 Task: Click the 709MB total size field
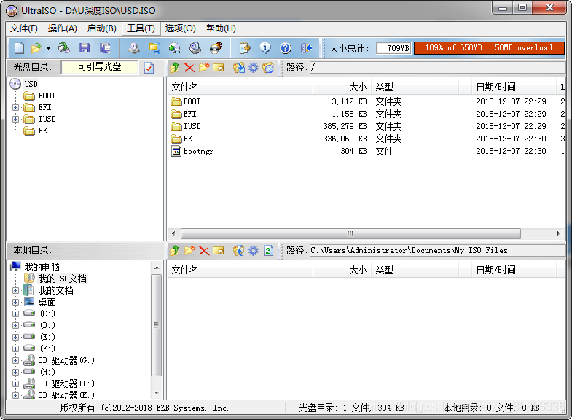393,48
